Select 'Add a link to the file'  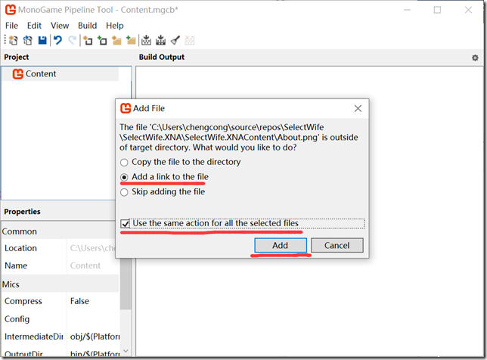[x=125, y=177]
